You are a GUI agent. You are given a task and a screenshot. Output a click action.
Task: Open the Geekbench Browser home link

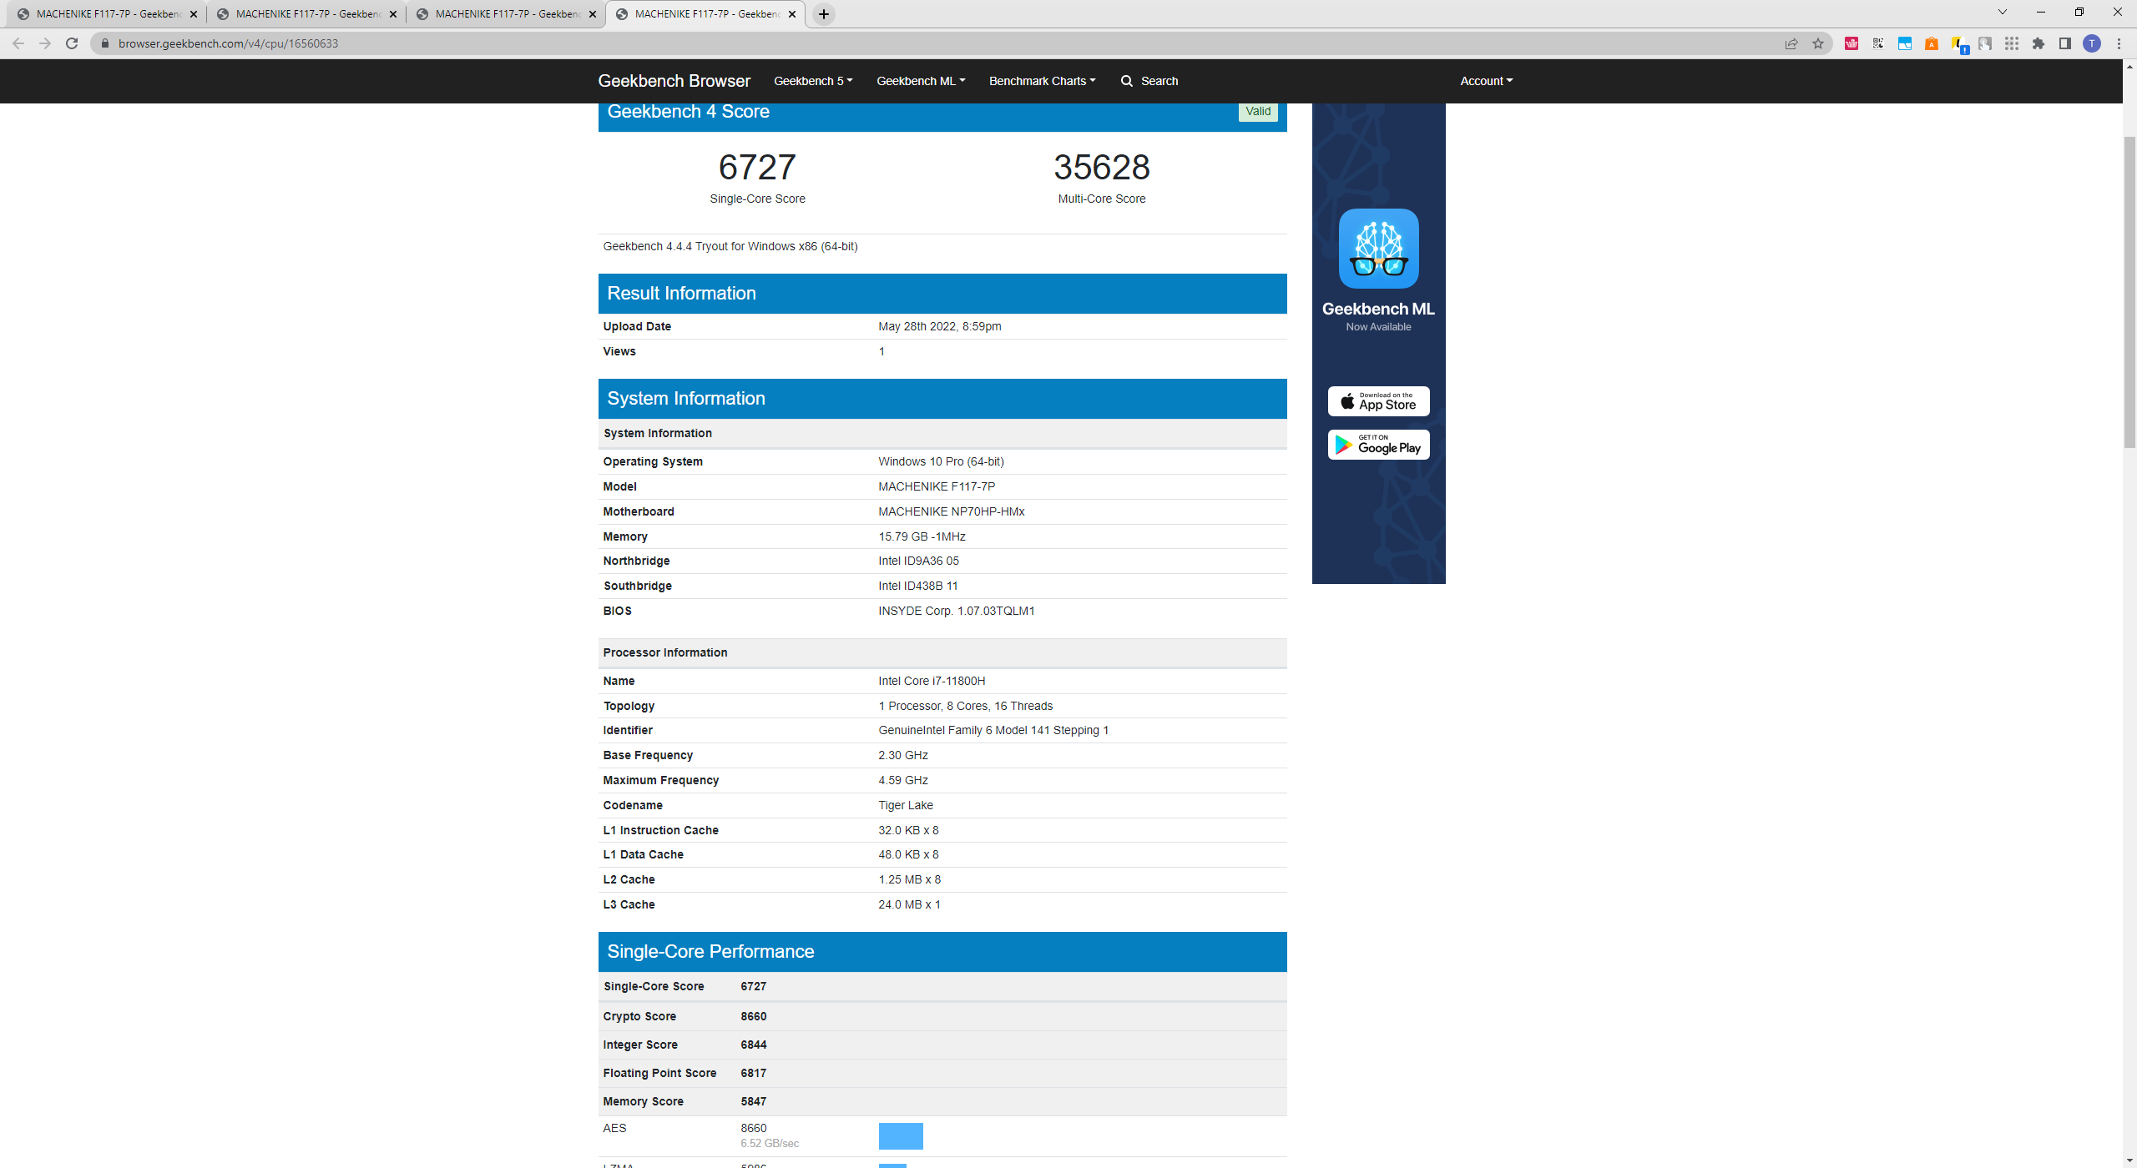coord(674,81)
